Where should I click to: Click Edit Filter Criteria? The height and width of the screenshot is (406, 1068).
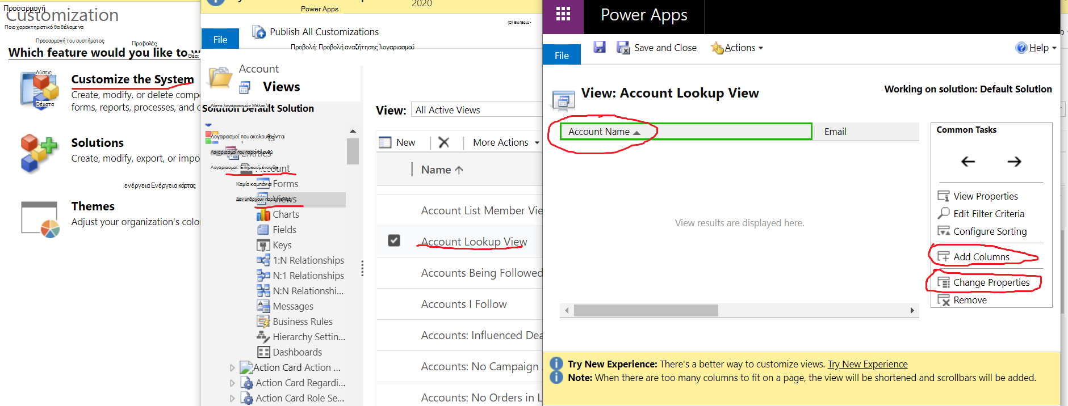(x=981, y=214)
